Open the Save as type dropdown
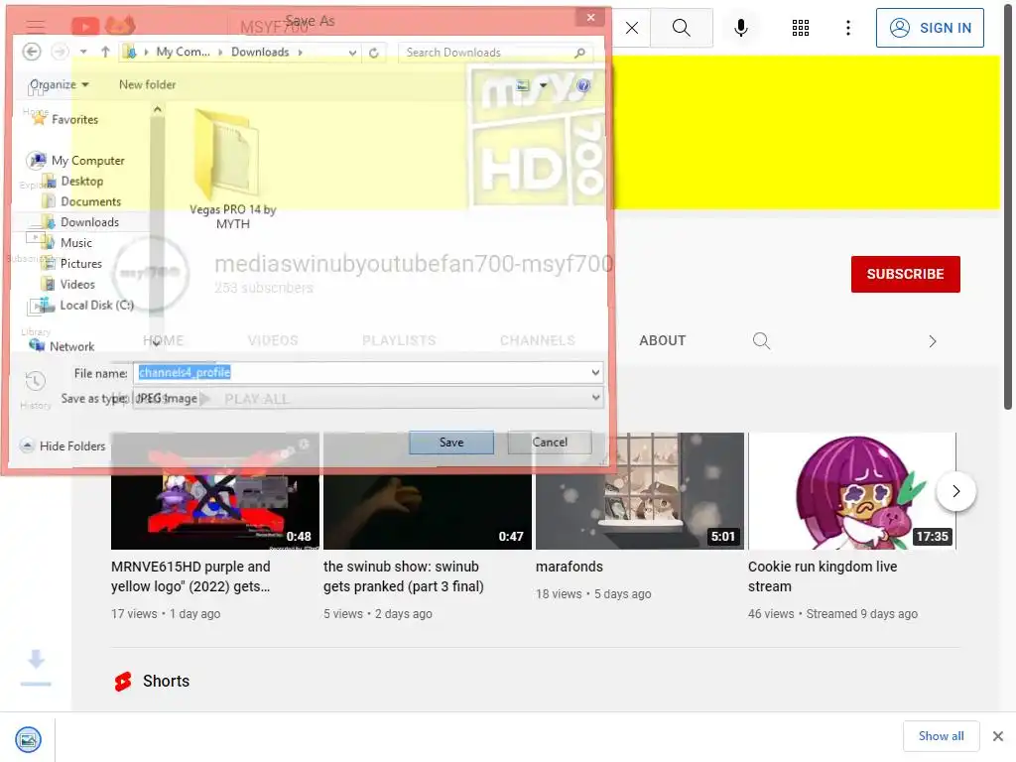 [x=368, y=398]
